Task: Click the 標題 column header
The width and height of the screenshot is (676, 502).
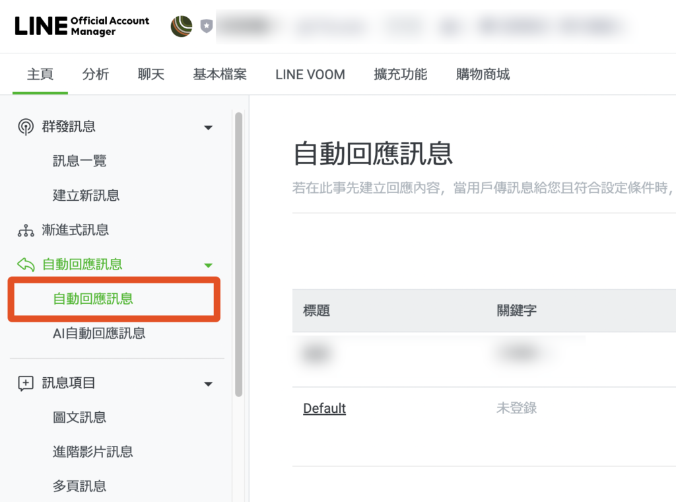Action: click(316, 310)
